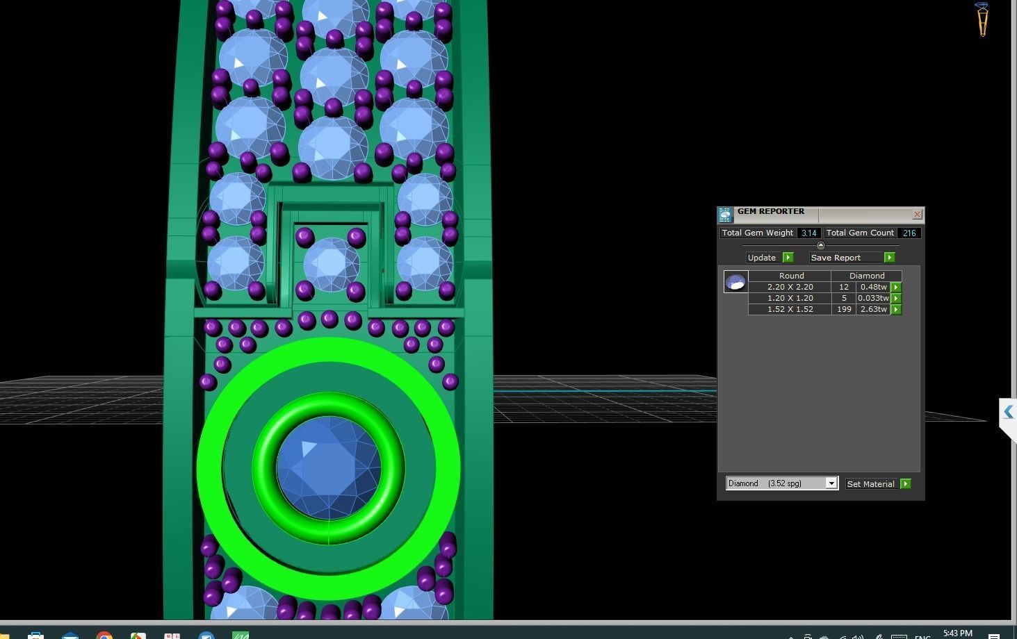Click the green arrow next to Save Report
The height and width of the screenshot is (639, 1017).
[x=889, y=258]
